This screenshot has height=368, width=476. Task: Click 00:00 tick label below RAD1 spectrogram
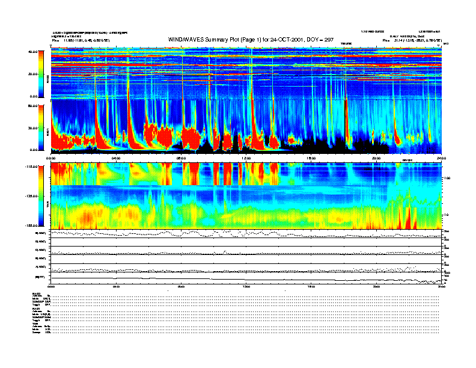pos(50,159)
